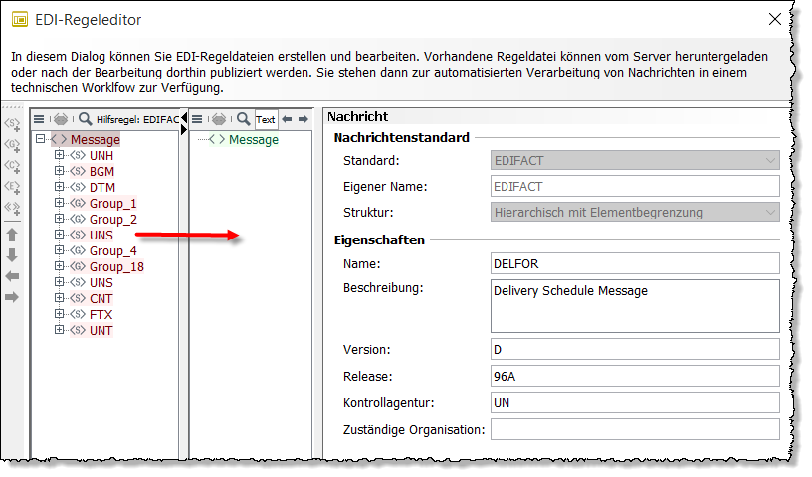This screenshot has width=812, height=477.
Task: Select the green Message node in middle panel
Action: (253, 140)
